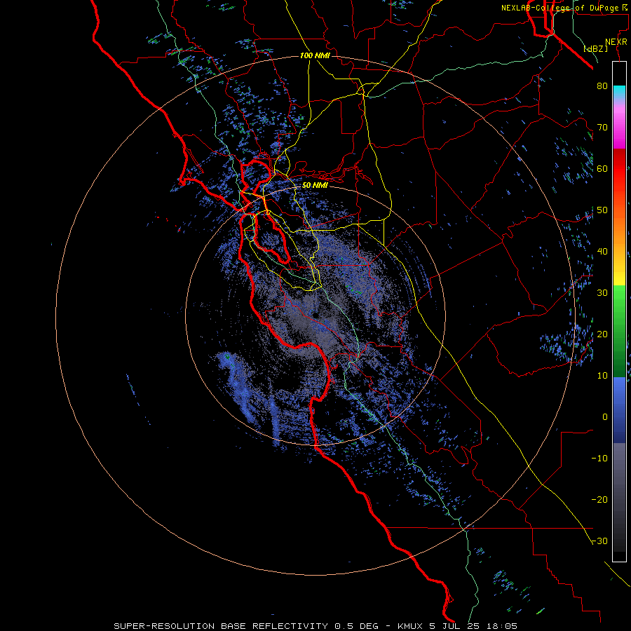Screen dimensions: 631x631
Task: Click the -10 value on the dBZ scale
Action: 599,459
